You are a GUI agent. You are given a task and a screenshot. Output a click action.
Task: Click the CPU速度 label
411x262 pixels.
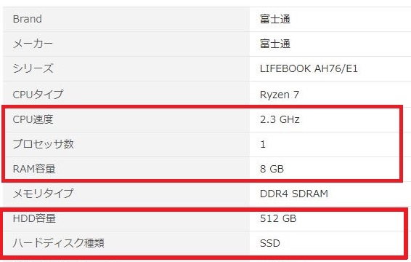(33, 119)
